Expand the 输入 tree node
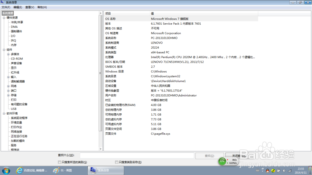Viewport: 312px width, 175px height. point(8,77)
